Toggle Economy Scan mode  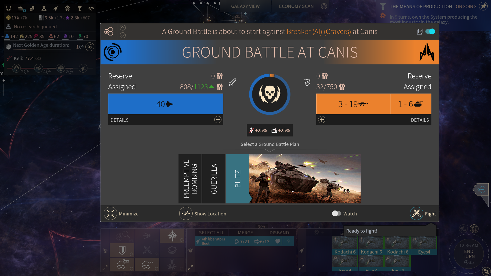pos(296,6)
